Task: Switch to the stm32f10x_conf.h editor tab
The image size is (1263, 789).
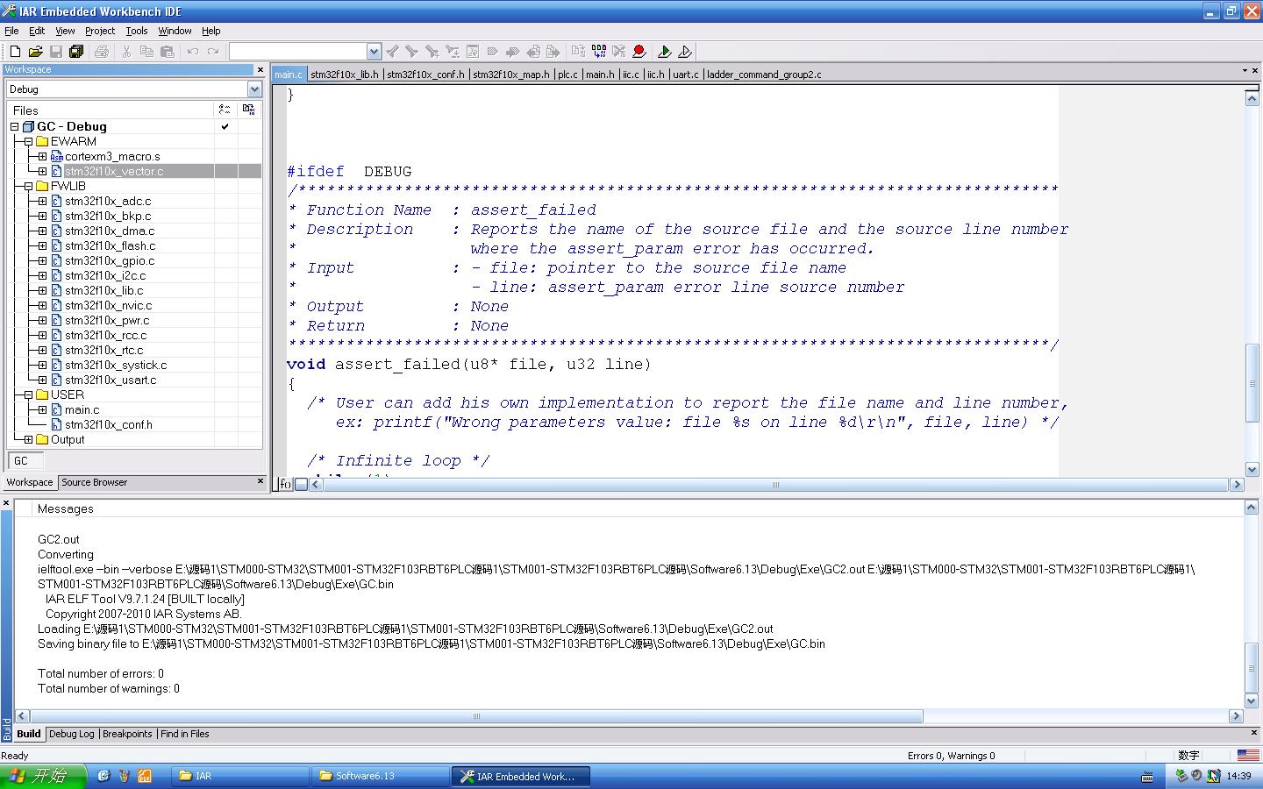Action: 425,75
